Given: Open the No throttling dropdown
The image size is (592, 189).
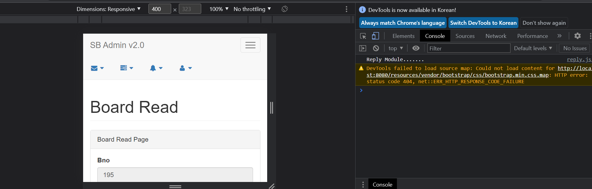Looking at the screenshot, I should [x=252, y=9].
